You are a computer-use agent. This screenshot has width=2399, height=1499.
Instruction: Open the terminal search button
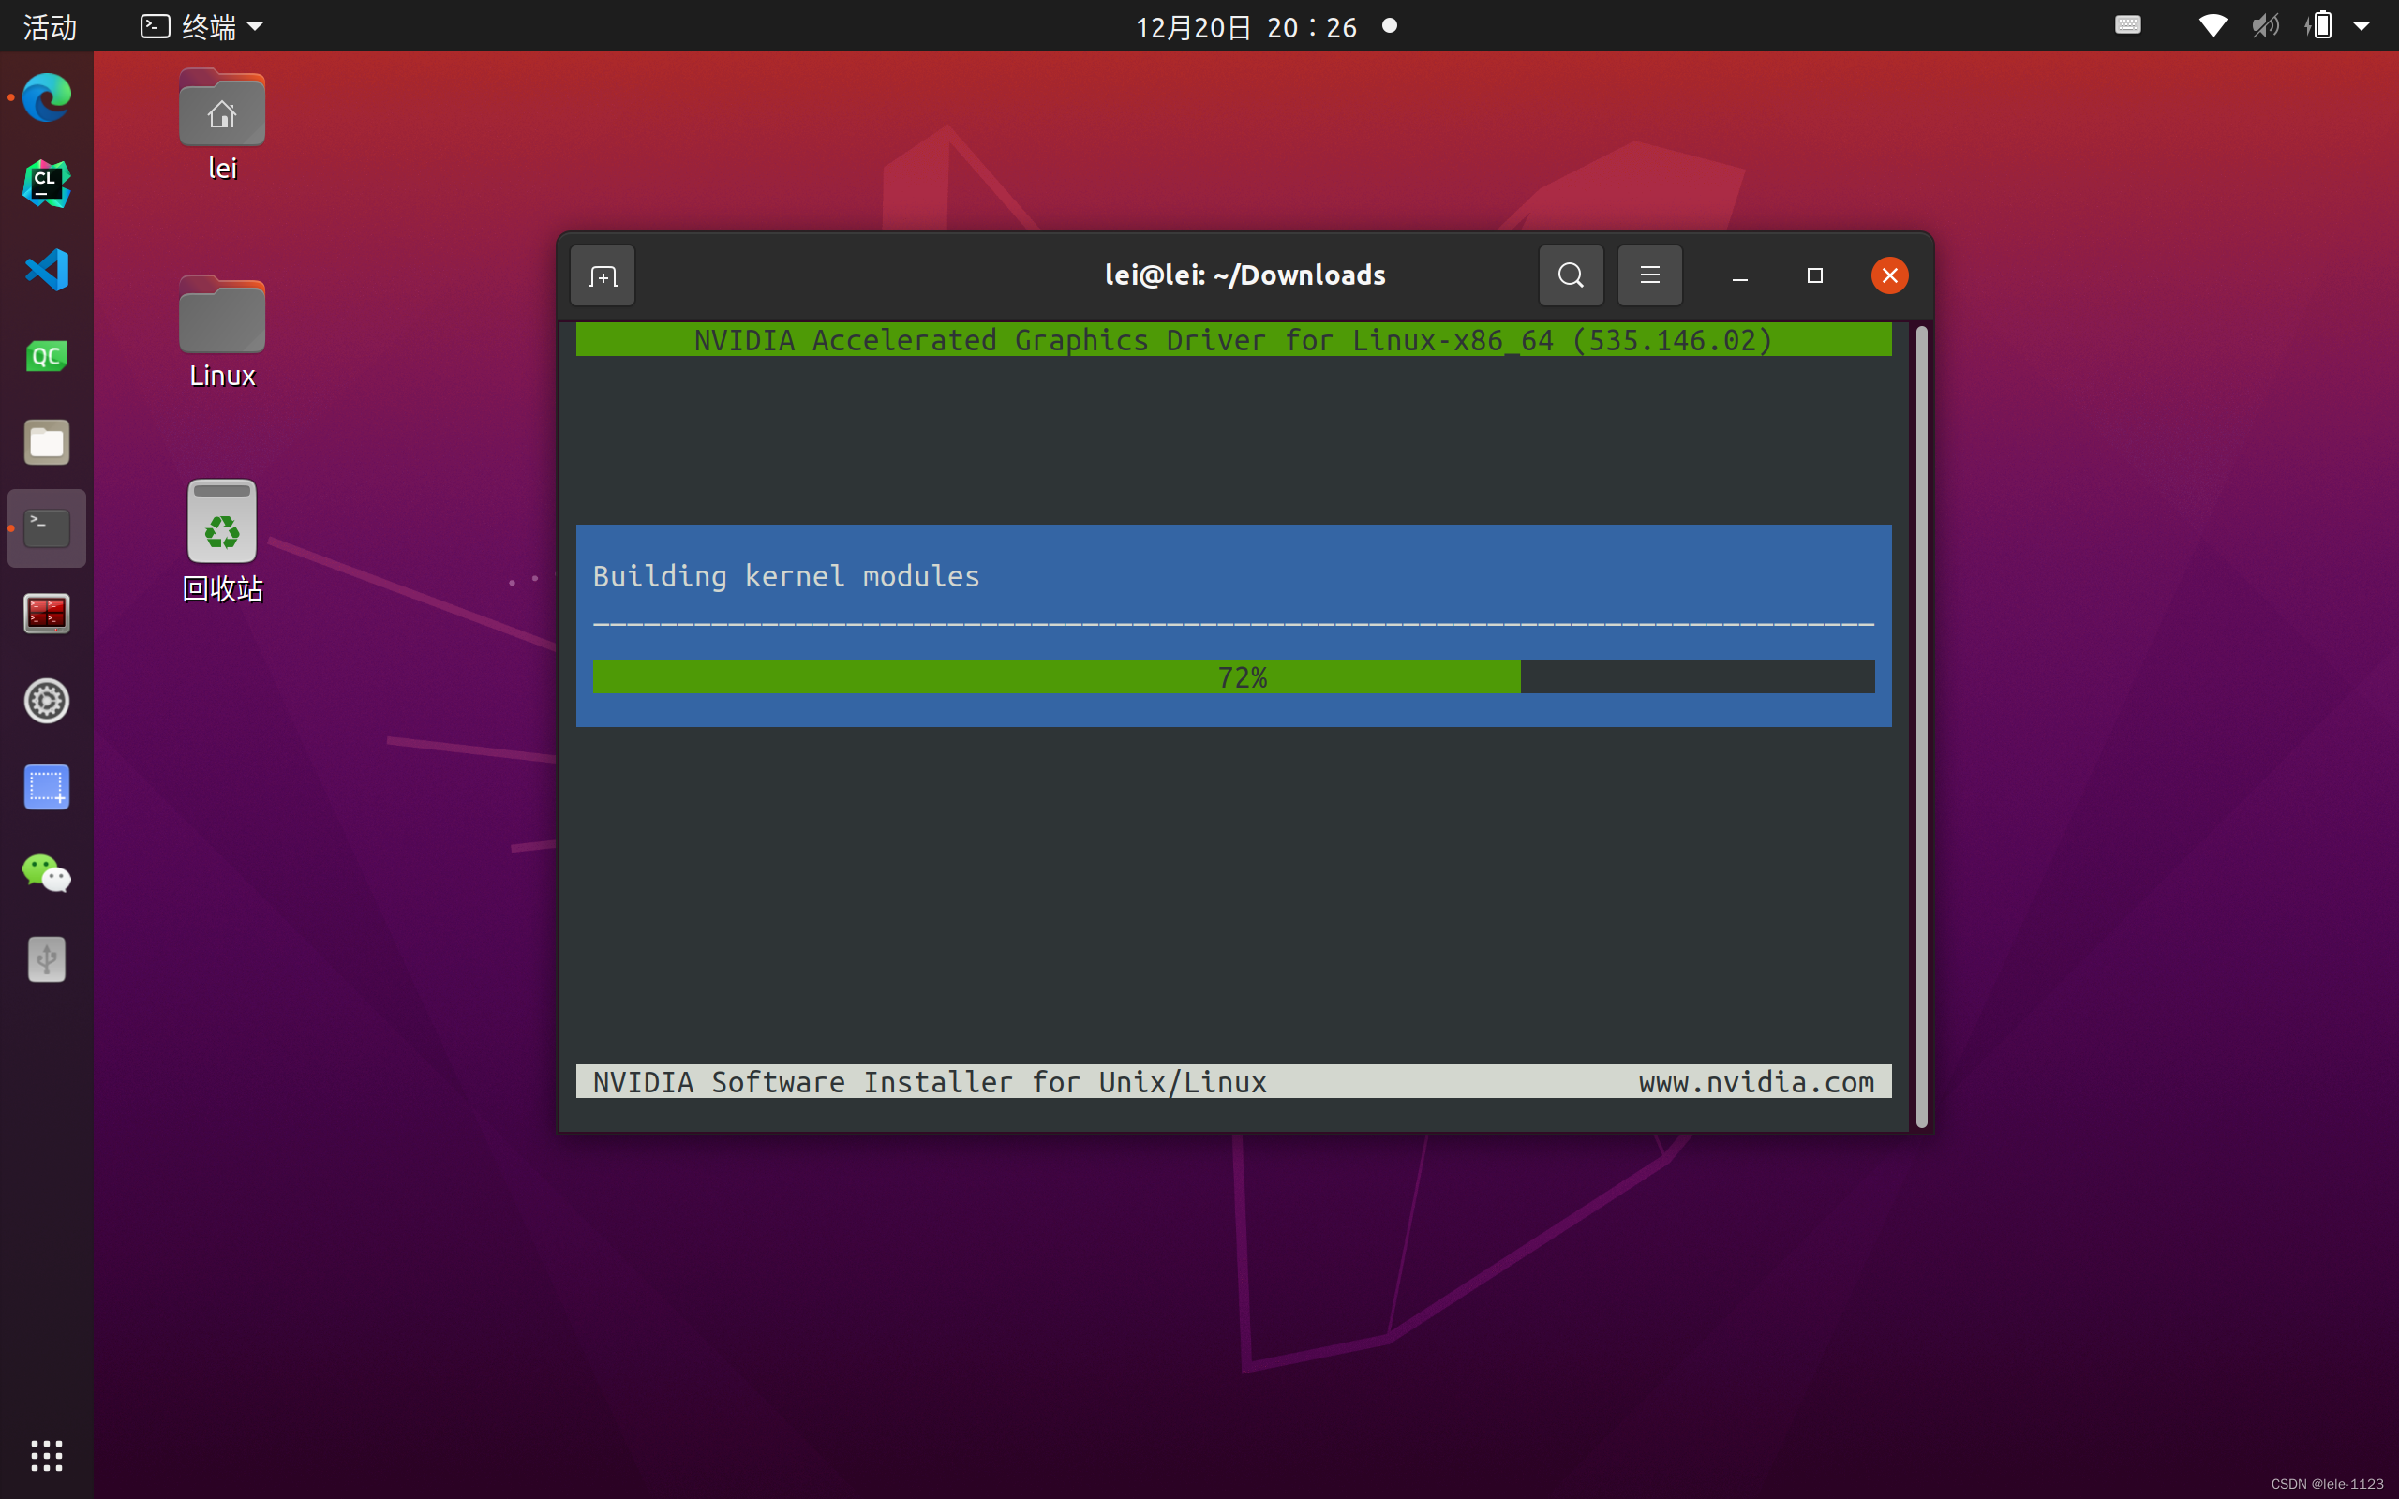click(1571, 275)
